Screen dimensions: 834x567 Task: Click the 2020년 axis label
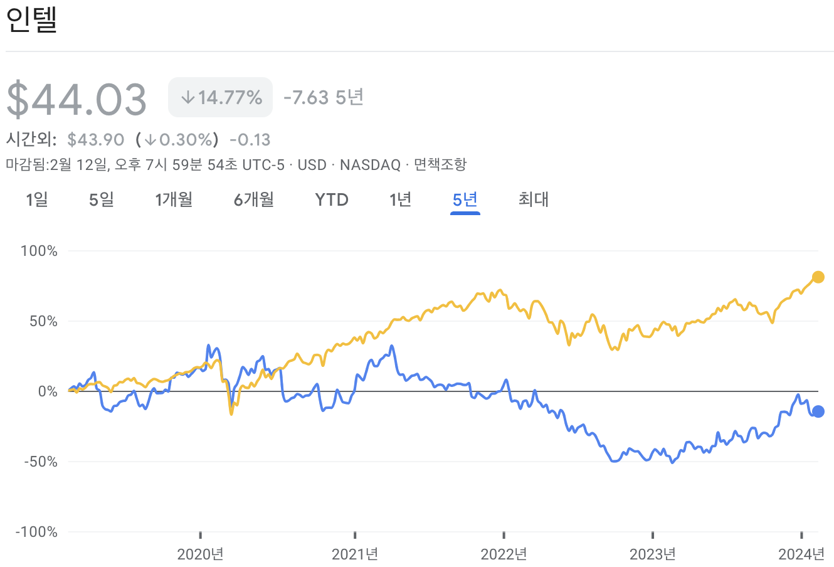point(201,555)
